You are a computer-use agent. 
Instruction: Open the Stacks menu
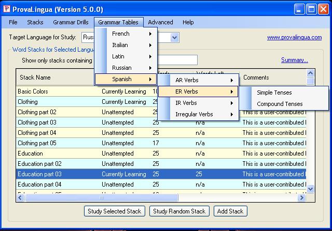pyautogui.click(x=35, y=22)
